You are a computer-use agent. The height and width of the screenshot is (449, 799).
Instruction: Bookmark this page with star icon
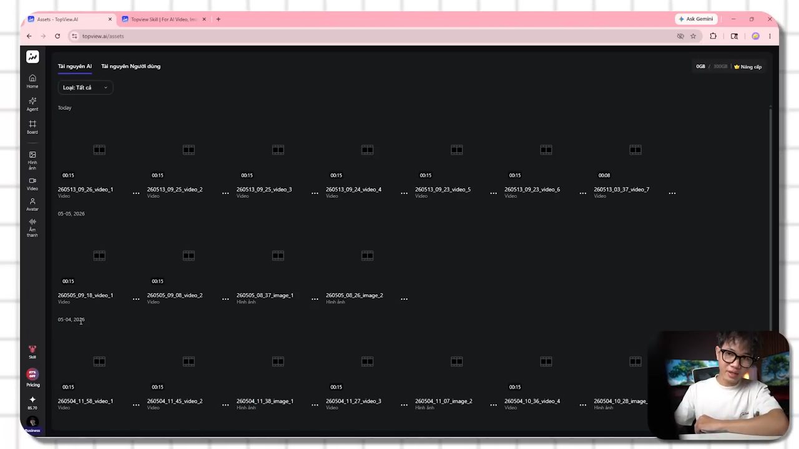(x=693, y=36)
